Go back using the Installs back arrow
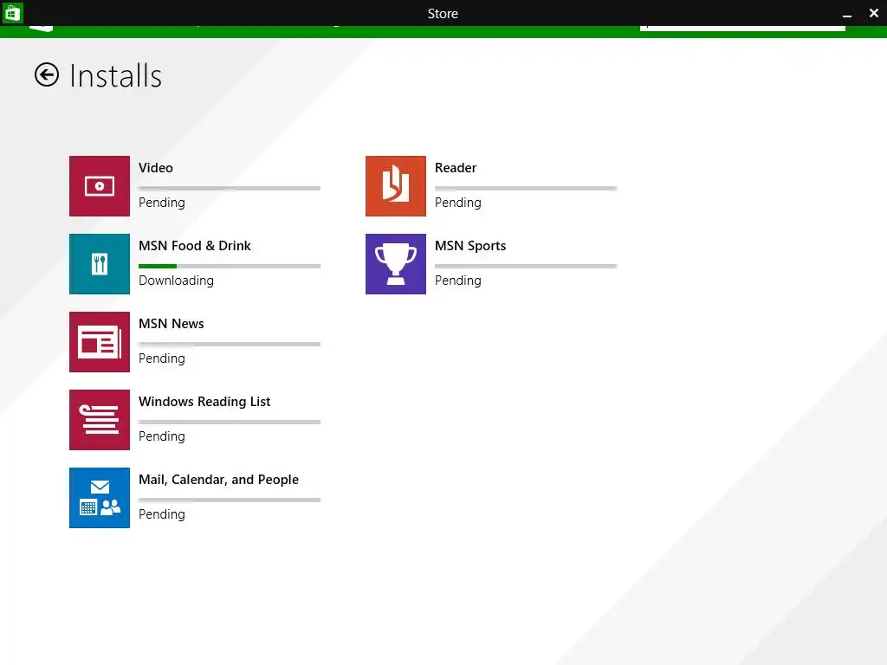The height and width of the screenshot is (665, 887). (47, 74)
